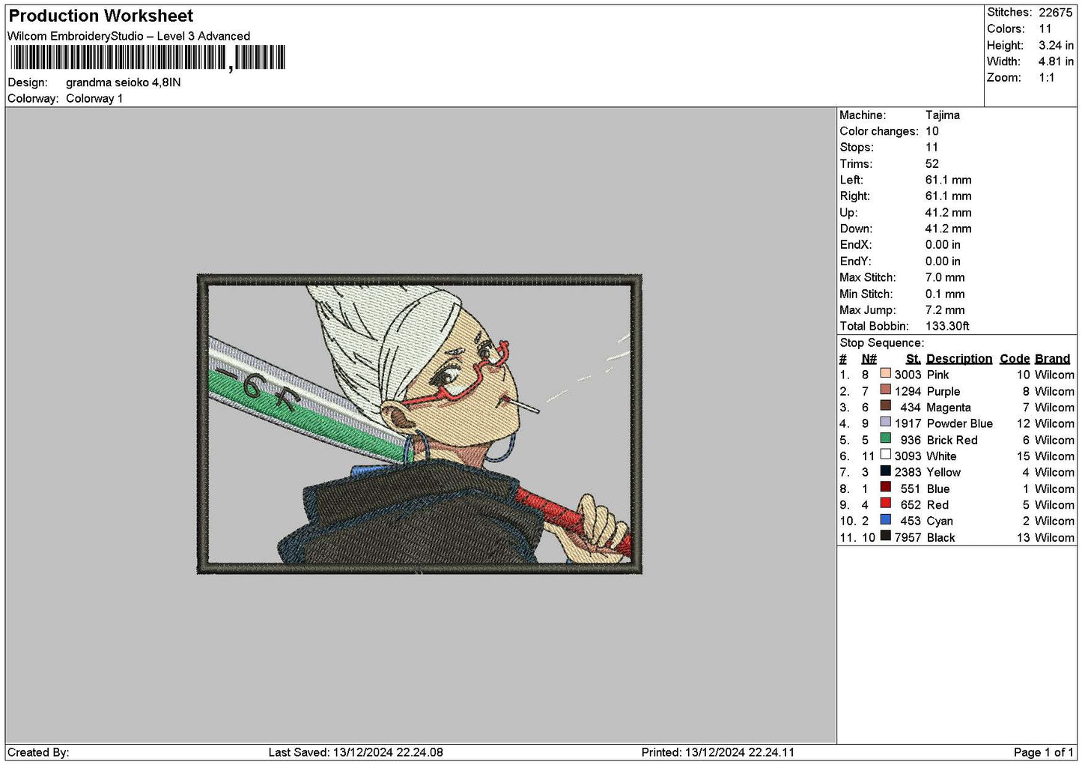
Task: Select the "Magenta" description text
Action: (949, 408)
